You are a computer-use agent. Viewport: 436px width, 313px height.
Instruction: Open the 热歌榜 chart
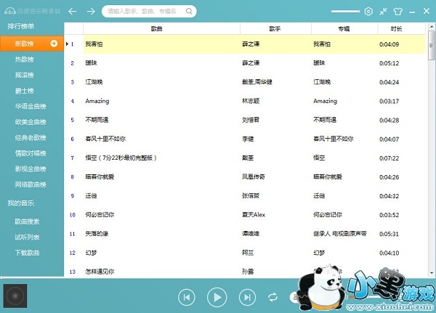(25, 60)
